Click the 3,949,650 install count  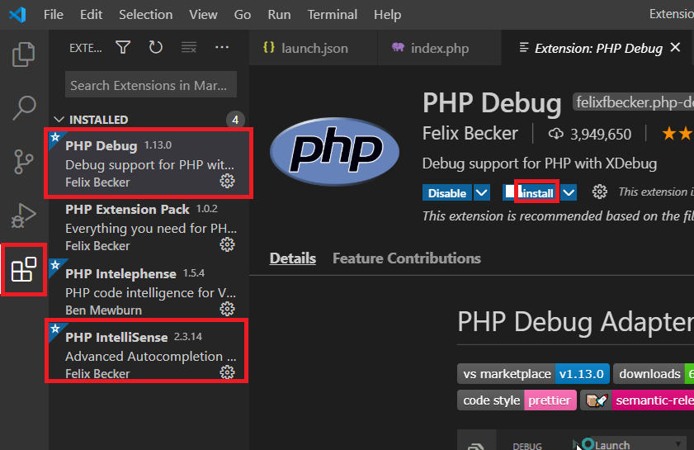(601, 135)
